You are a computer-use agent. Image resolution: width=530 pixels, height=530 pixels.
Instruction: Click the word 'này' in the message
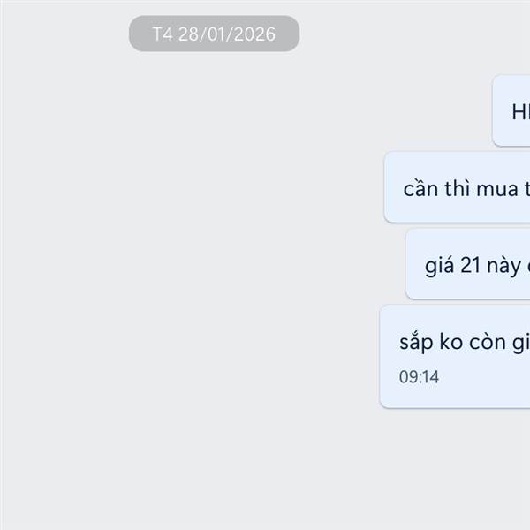[x=503, y=267]
